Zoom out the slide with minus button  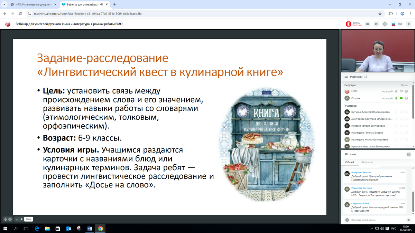(x=17, y=219)
